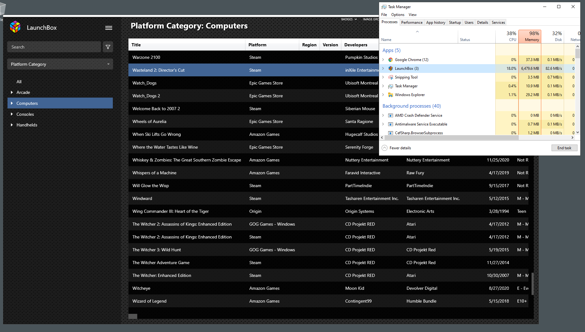Click the Task Manager process icon in list
This screenshot has width=585, height=332.
pyautogui.click(x=391, y=86)
